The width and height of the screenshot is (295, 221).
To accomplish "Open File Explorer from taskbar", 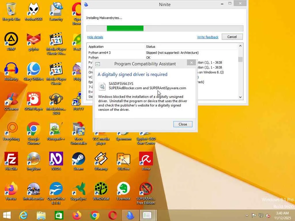I will pos(41,215).
